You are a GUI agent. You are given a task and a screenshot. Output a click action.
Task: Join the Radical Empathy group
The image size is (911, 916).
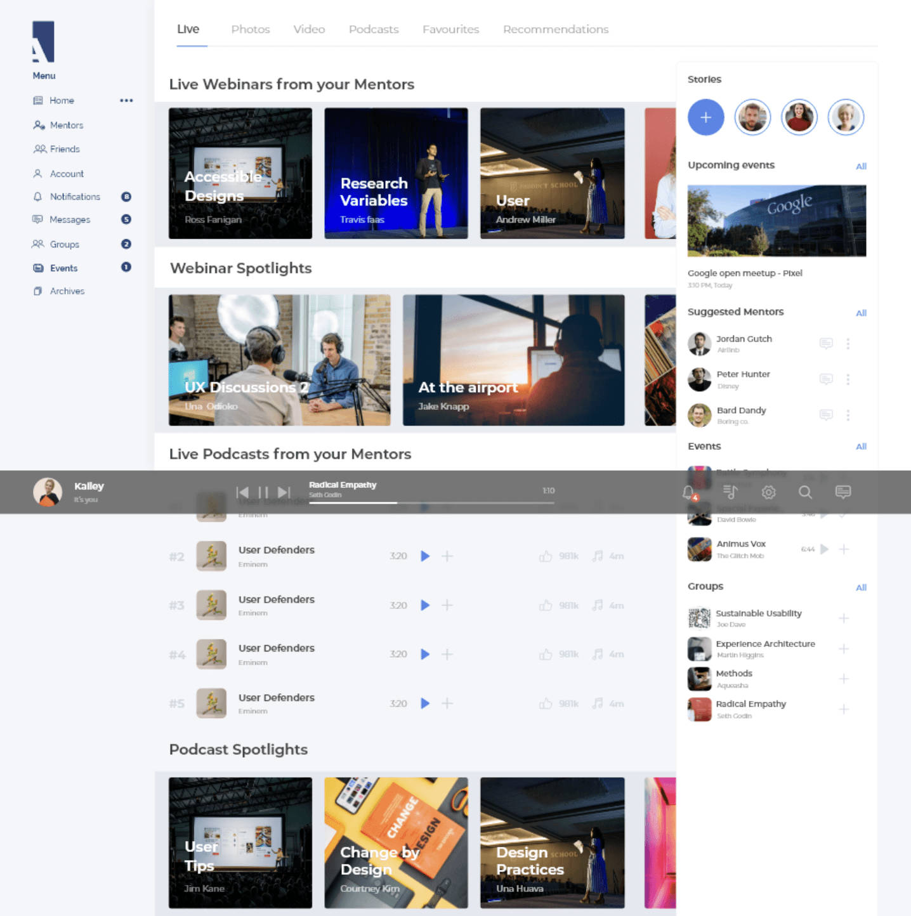(x=844, y=709)
